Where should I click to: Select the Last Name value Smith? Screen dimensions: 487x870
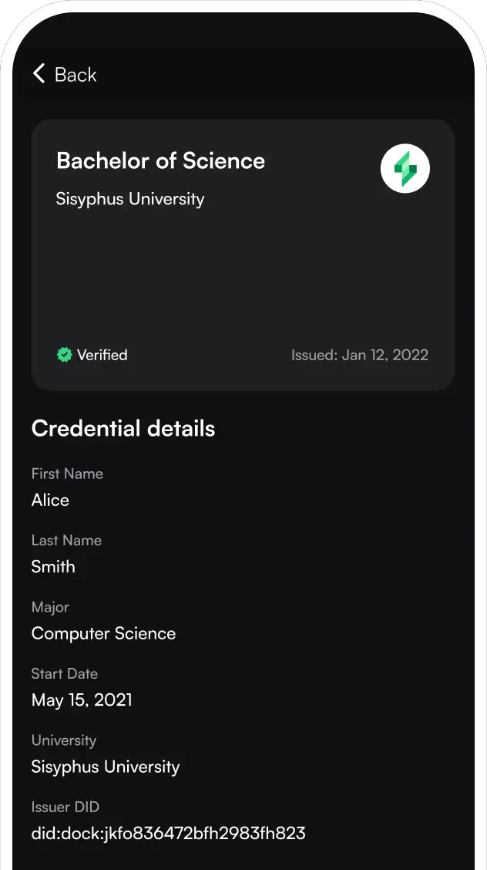point(53,567)
